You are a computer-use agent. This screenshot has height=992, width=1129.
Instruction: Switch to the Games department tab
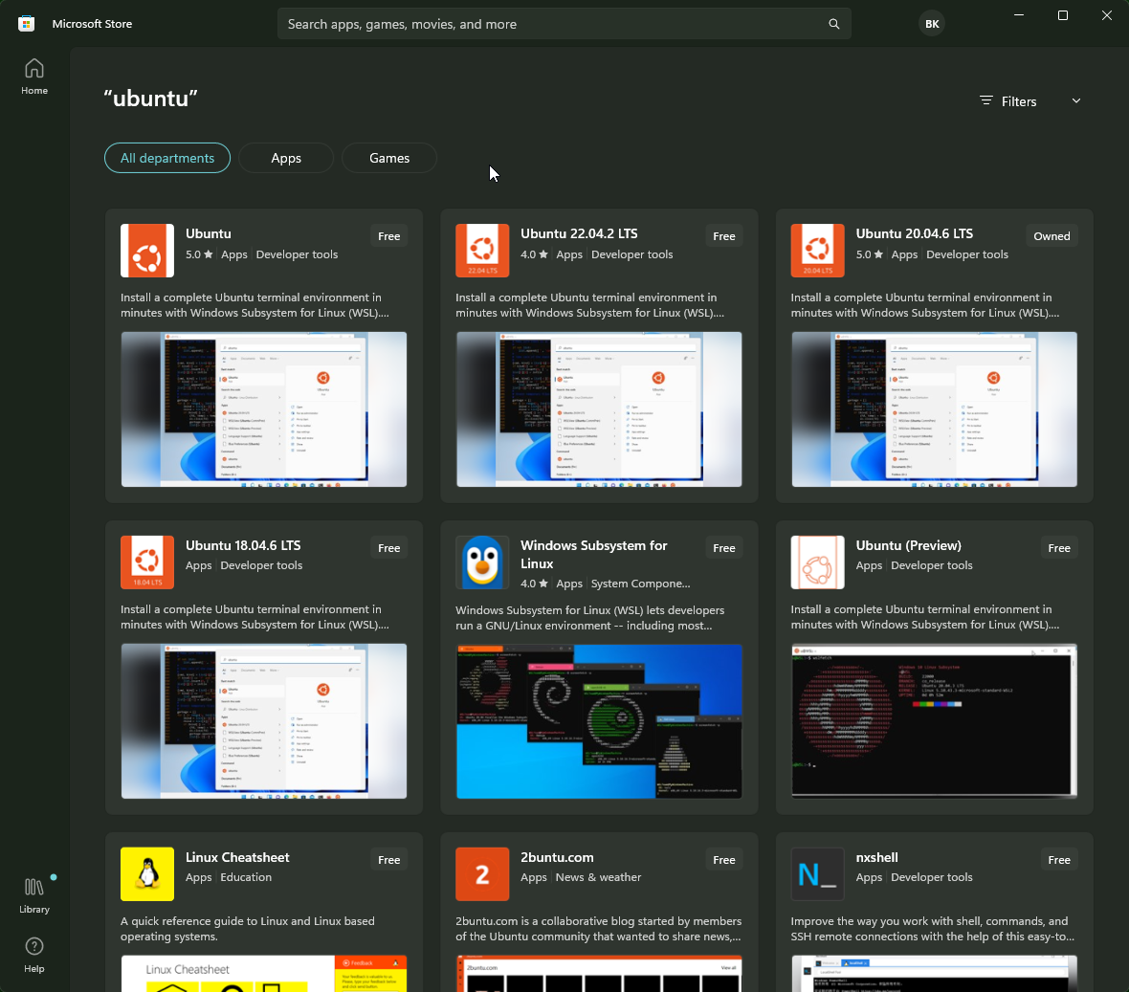click(389, 158)
